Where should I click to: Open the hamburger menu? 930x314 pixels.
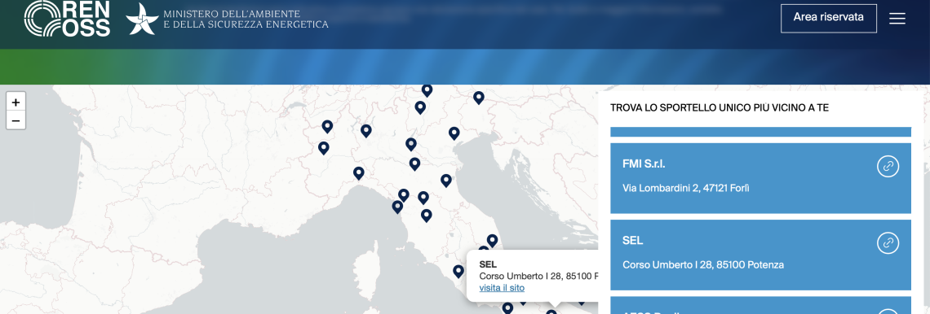pyautogui.click(x=897, y=19)
